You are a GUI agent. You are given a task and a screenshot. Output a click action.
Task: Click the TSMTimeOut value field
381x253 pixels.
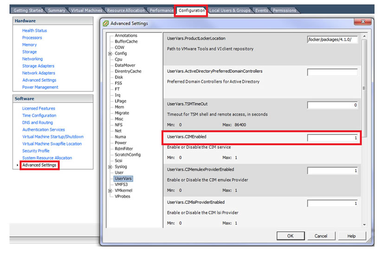332,105
